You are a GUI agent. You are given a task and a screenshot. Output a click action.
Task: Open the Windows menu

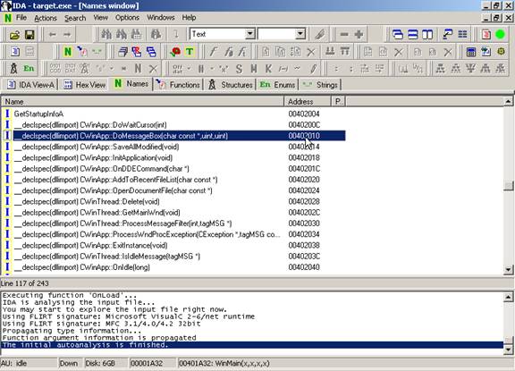161,18
